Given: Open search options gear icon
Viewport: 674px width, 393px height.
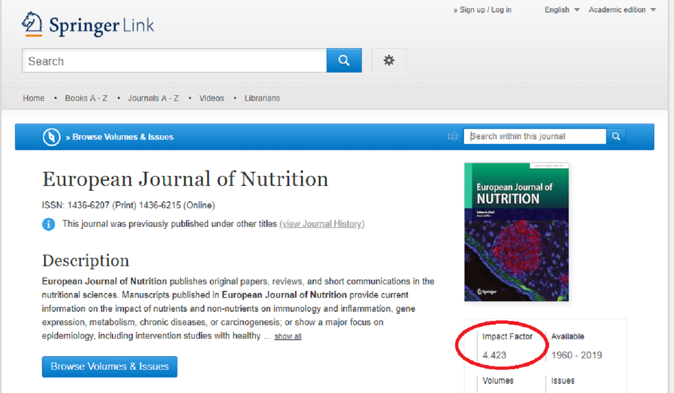Looking at the screenshot, I should point(389,61).
